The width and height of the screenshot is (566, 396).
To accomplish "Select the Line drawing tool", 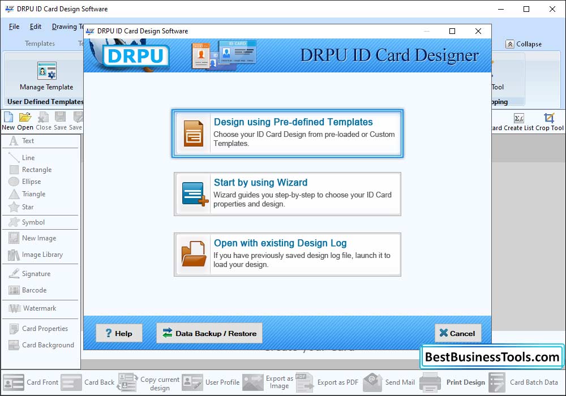I will pyautogui.click(x=22, y=158).
